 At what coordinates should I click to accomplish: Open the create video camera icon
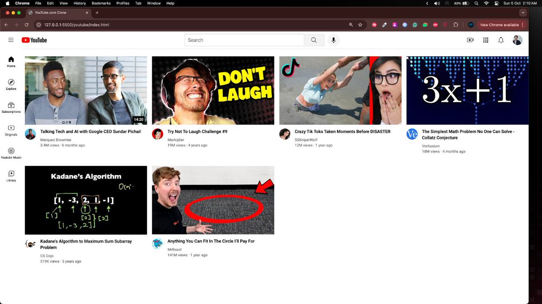[x=470, y=40]
